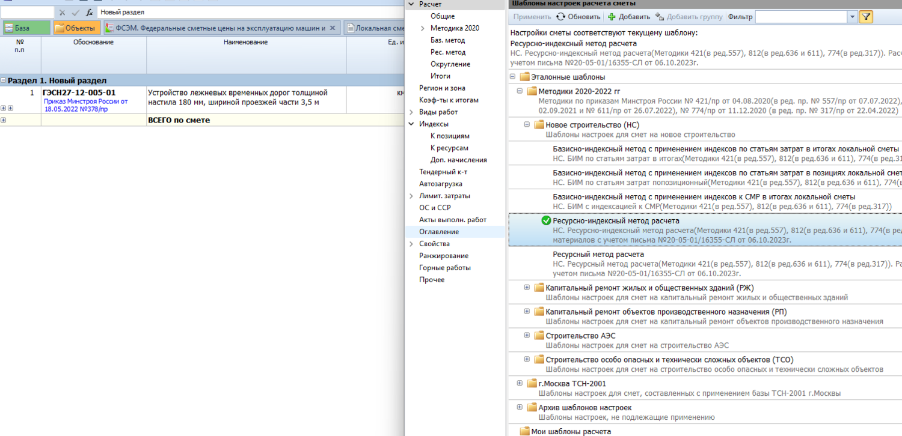Toggle the yellow filter funnel button

click(865, 17)
